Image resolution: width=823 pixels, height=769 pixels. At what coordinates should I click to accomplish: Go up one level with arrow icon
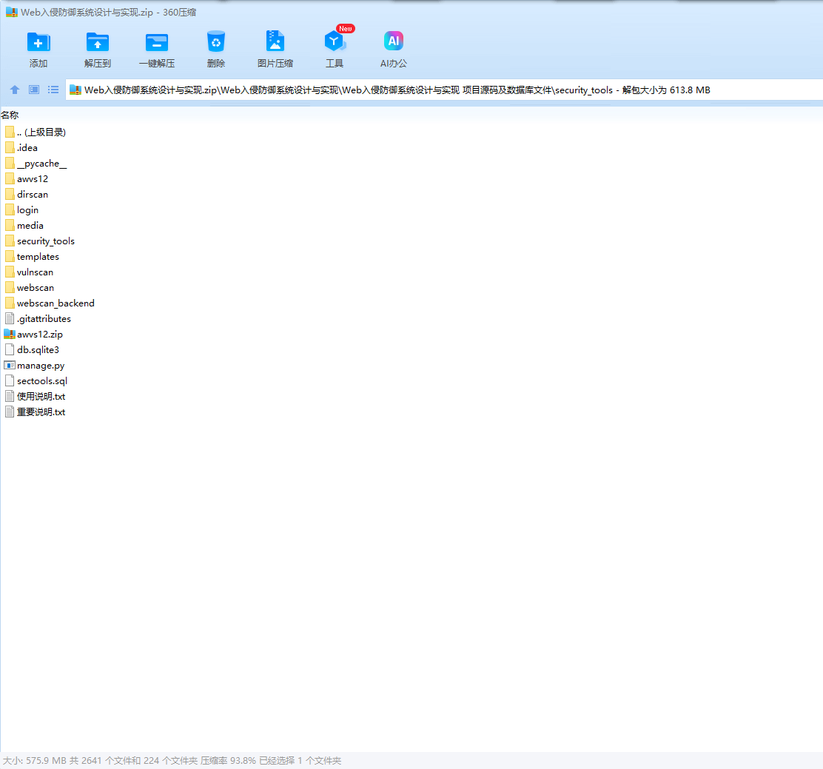(15, 90)
